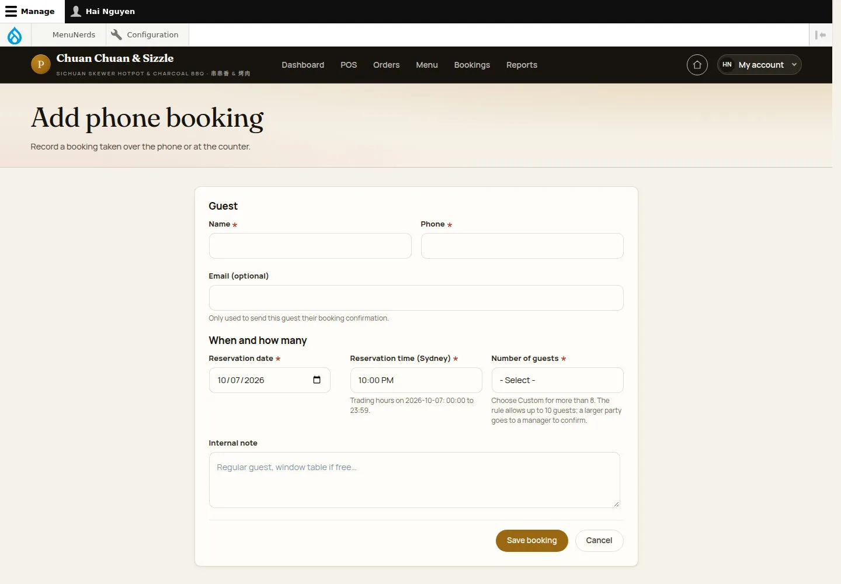Click the When and how many heading
Screen dimensions: 841x584
[x=258, y=340]
